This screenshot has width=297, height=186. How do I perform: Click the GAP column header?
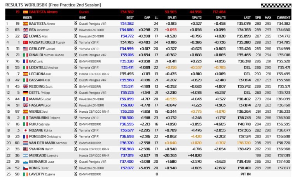(147, 17)
